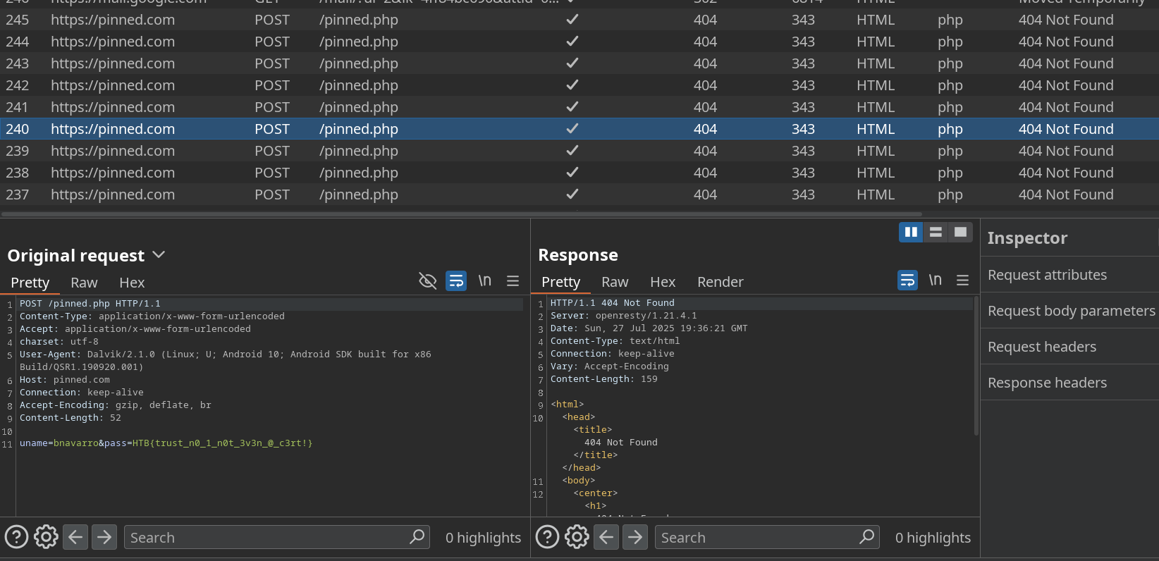Expand Request attributes in Inspector
The image size is (1159, 561).
1069,275
